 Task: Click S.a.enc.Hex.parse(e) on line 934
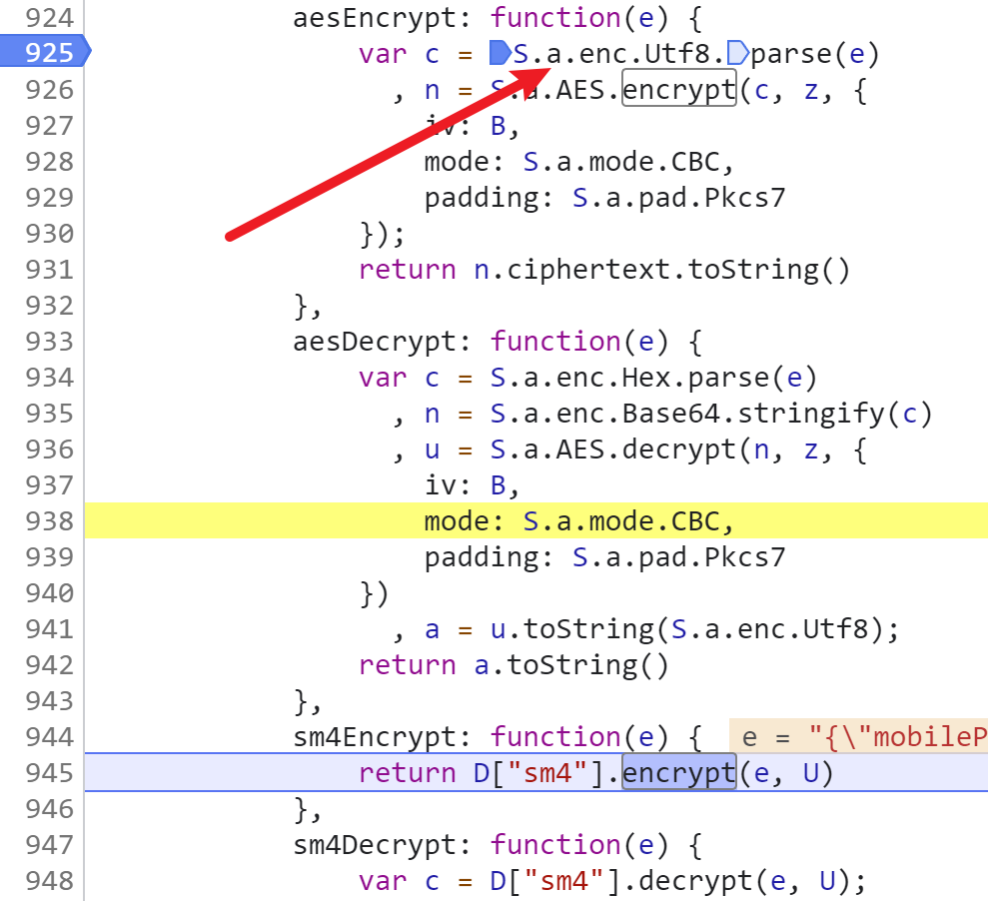[x=653, y=378]
